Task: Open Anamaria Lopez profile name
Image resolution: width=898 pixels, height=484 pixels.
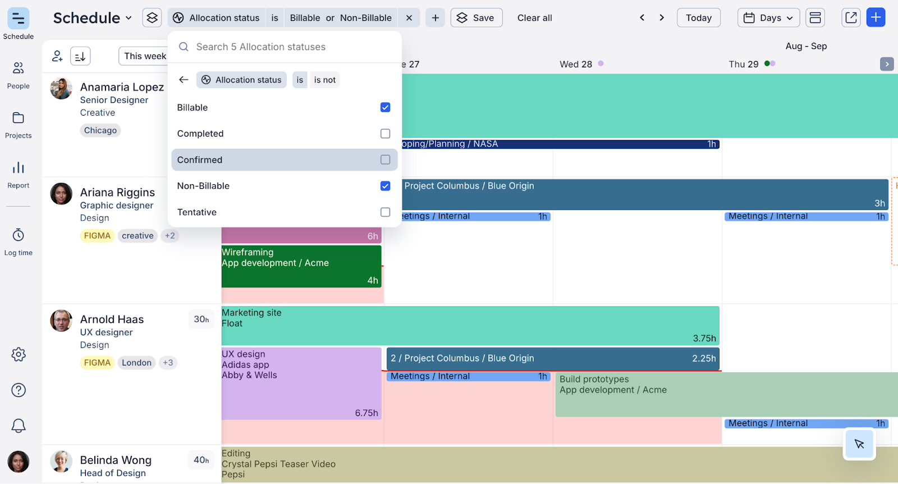Action: pos(122,87)
